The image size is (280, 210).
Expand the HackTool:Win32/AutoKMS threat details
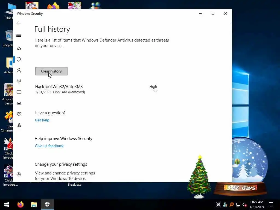[155, 91]
